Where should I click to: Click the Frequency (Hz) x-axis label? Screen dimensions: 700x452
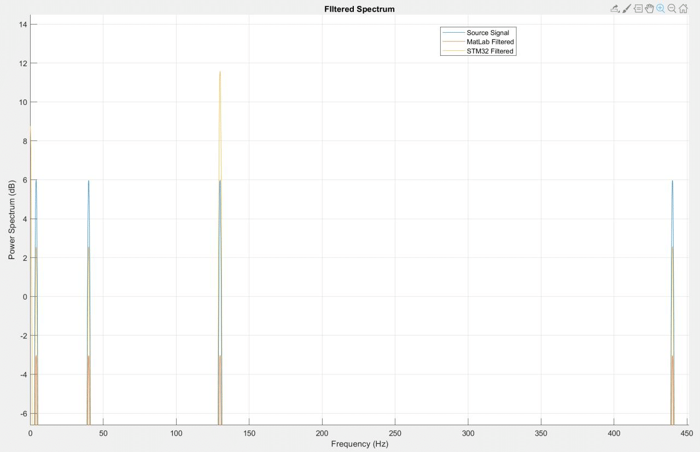pyautogui.click(x=359, y=444)
